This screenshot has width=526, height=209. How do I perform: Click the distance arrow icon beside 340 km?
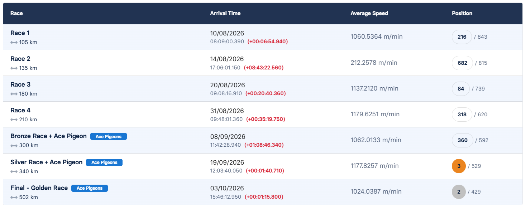click(14, 171)
